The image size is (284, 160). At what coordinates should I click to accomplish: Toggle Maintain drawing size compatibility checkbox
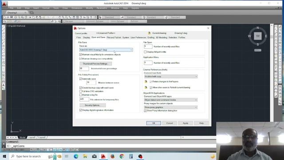81,59
